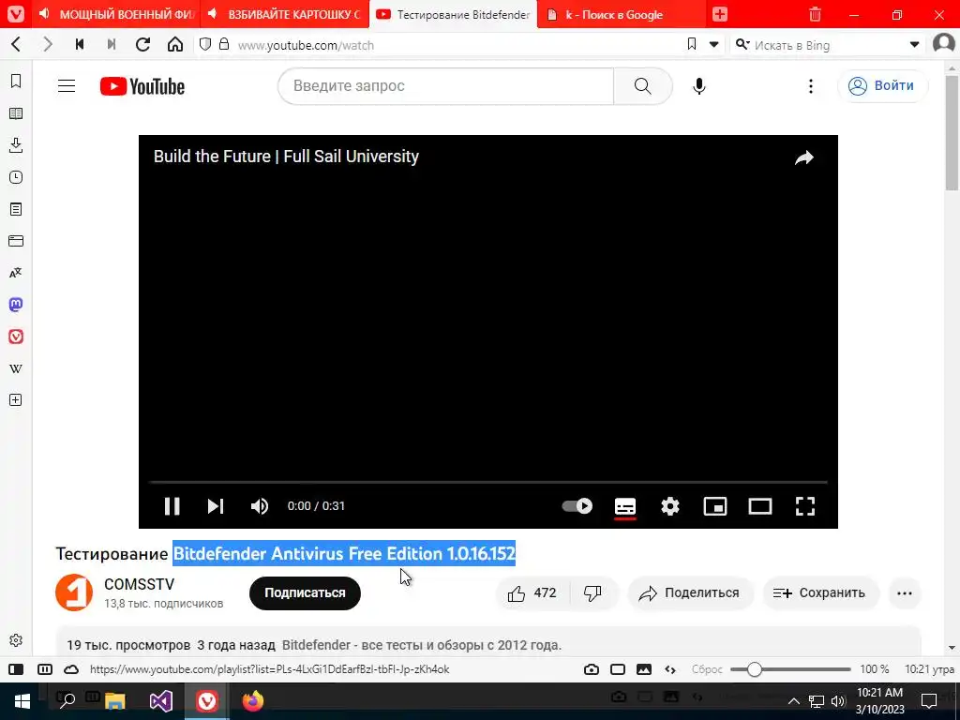Switch to the k - Поиск в Google tab
This screenshot has height=720, width=960.
(621, 14)
